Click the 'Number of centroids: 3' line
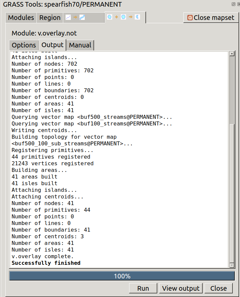240x297 pixels. (48, 236)
